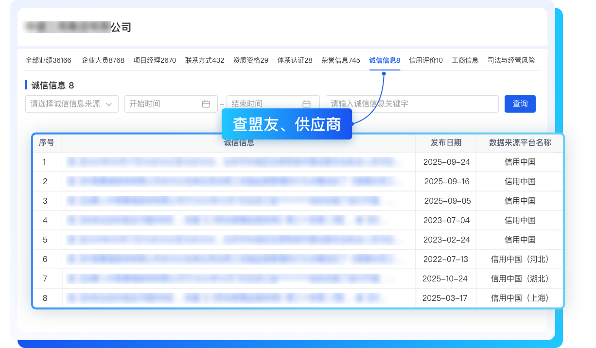
Task: Click the start time calendar icon
Action: pos(206,104)
